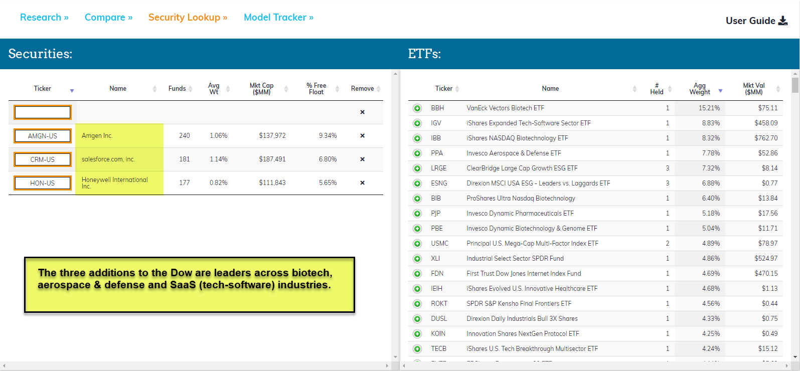The image size is (800, 371).
Task: Remove salesforce.com from securities list
Action: [x=362, y=159]
